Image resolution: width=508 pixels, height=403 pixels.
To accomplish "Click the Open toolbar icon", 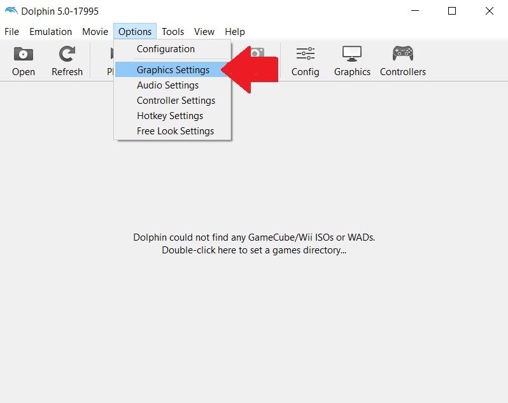I will tap(24, 55).
